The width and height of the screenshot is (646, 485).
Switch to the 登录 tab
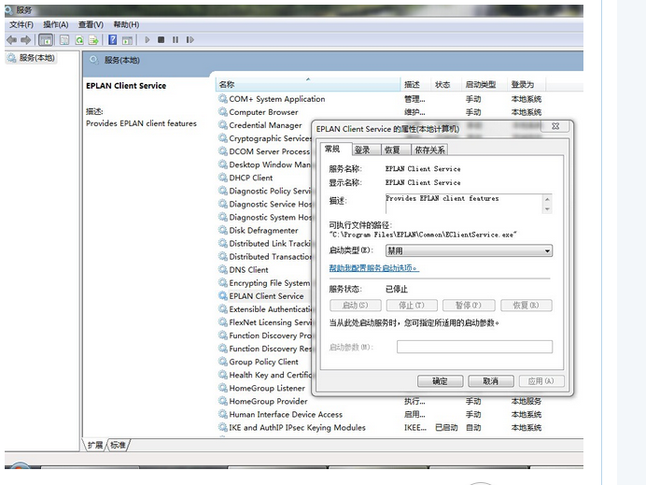[362, 150]
